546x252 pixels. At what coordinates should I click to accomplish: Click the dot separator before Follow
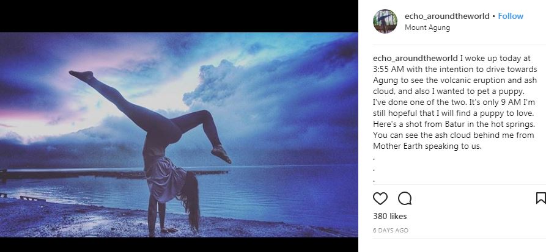pyautogui.click(x=494, y=16)
